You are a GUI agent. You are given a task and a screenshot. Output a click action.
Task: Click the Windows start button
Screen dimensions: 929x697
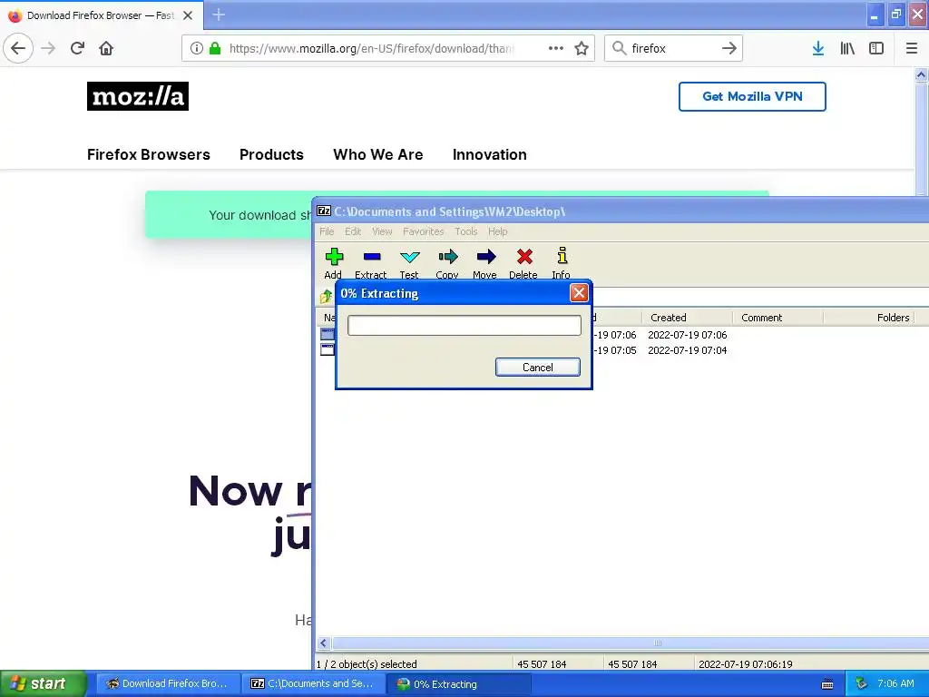[x=44, y=683]
